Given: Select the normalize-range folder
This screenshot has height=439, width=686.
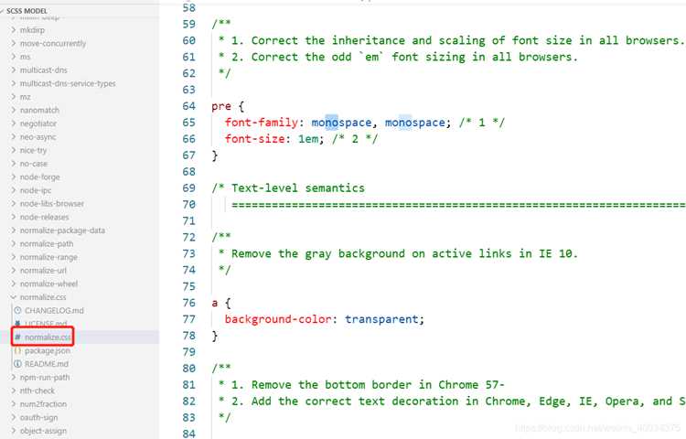Looking at the screenshot, I should [x=48, y=257].
